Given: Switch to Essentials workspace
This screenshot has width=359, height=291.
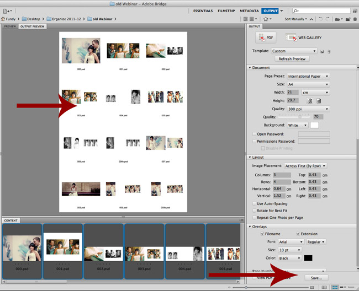Looking at the screenshot, I should 203,10.
